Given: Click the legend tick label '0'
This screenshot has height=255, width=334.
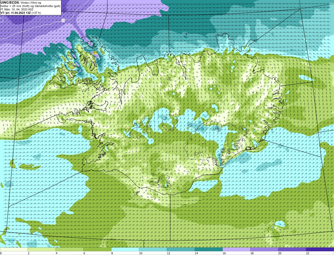Looking at the screenshot, I should coord(1,253).
